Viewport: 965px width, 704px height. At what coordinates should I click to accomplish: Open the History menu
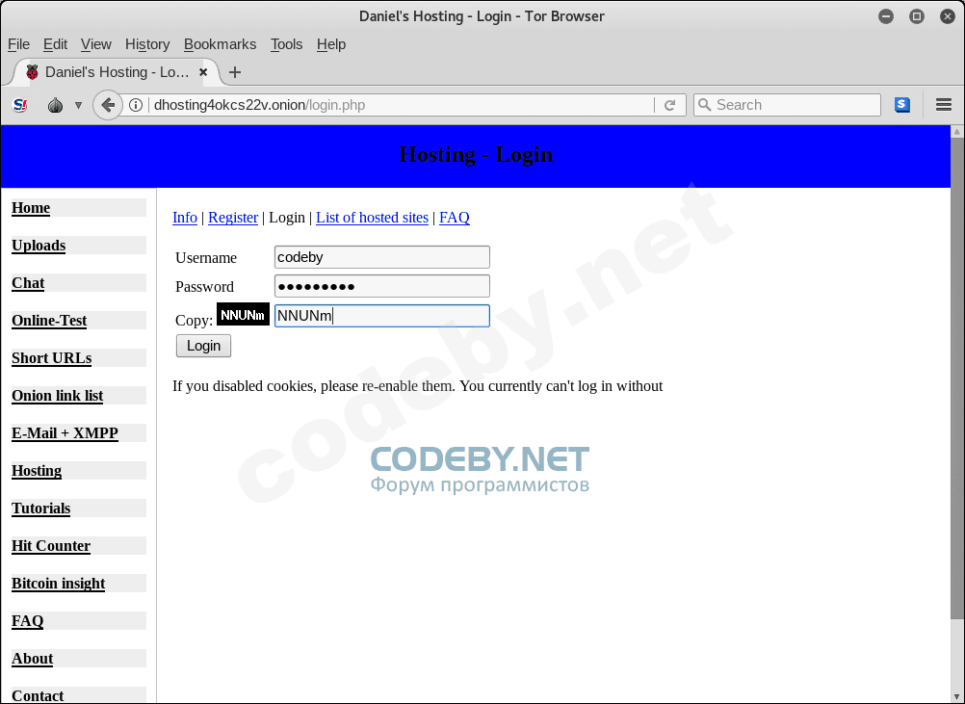coord(147,44)
